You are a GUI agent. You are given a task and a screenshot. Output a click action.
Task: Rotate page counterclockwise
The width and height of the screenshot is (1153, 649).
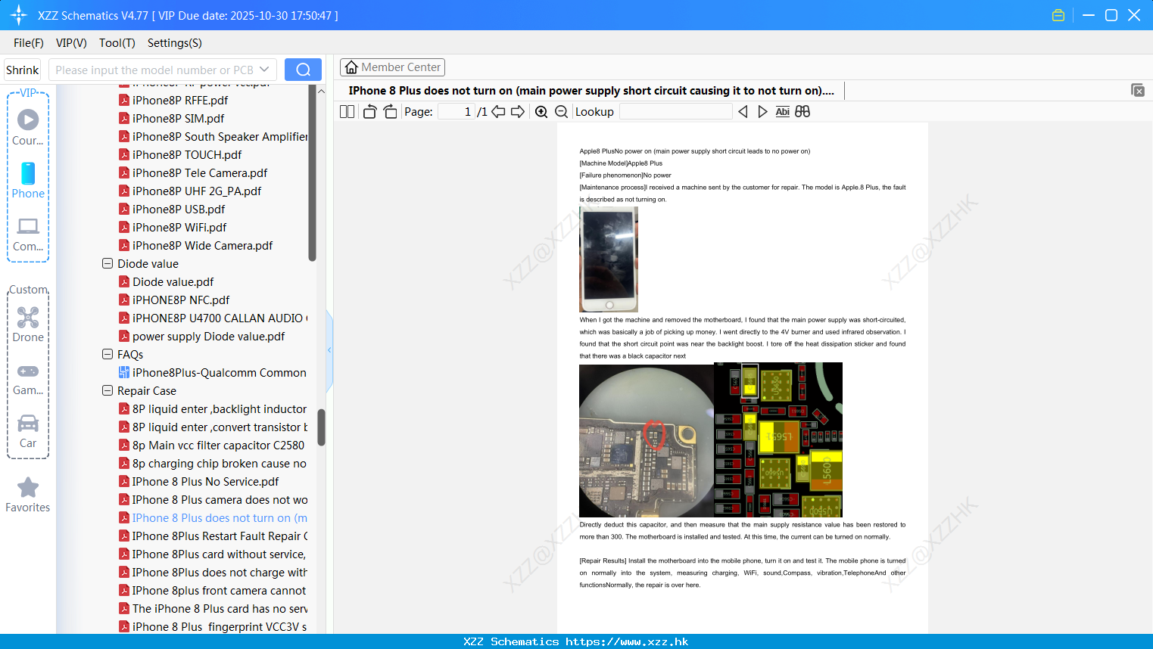(370, 112)
